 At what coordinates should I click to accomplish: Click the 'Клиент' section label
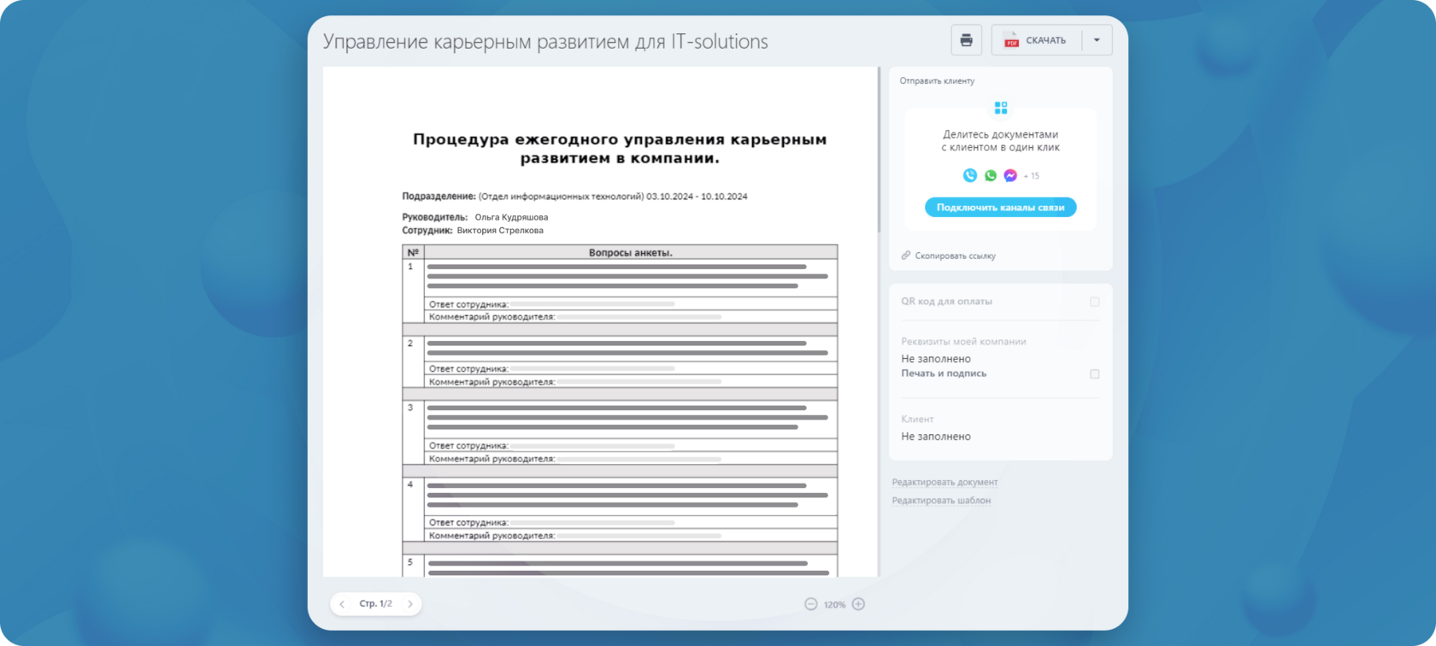pos(917,420)
